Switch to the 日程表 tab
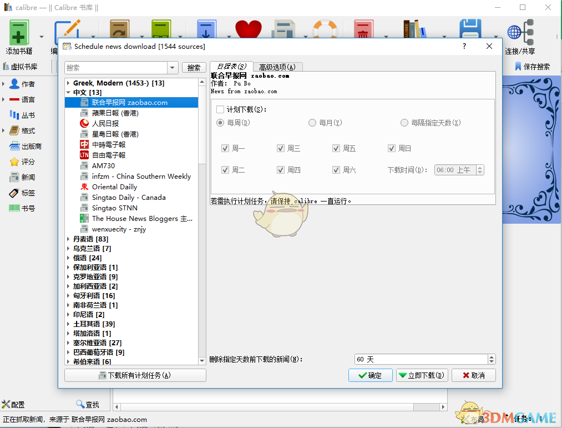Image resolution: width=562 pixels, height=428 pixels. tap(231, 65)
